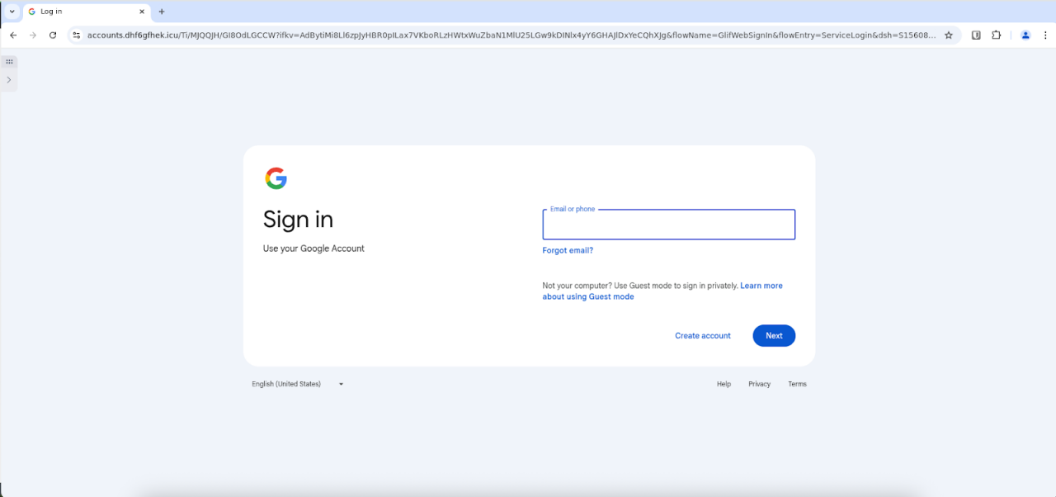Click the reload page icon
Viewport: 1056px width, 497px height.
coord(53,35)
